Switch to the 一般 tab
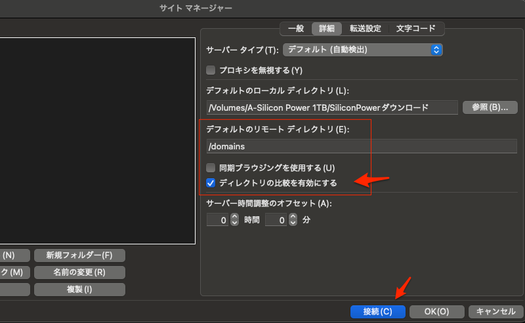This screenshot has width=525, height=323. click(295, 29)
